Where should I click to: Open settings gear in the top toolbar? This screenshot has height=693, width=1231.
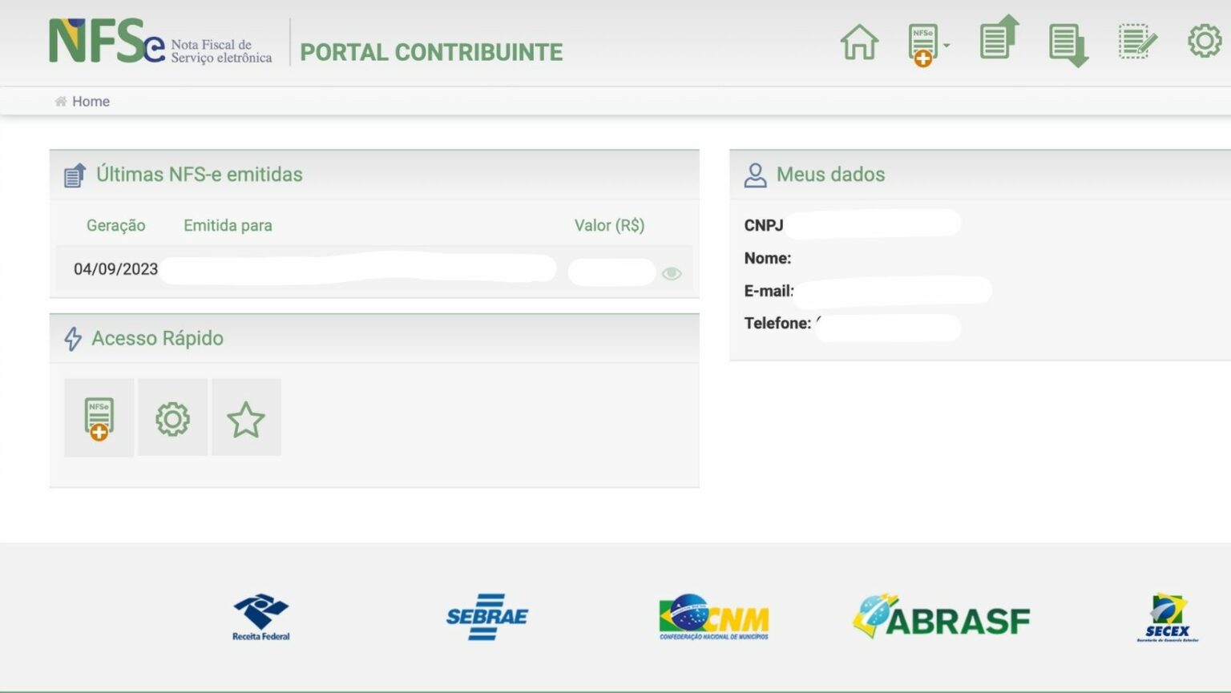coord(1204,41)
